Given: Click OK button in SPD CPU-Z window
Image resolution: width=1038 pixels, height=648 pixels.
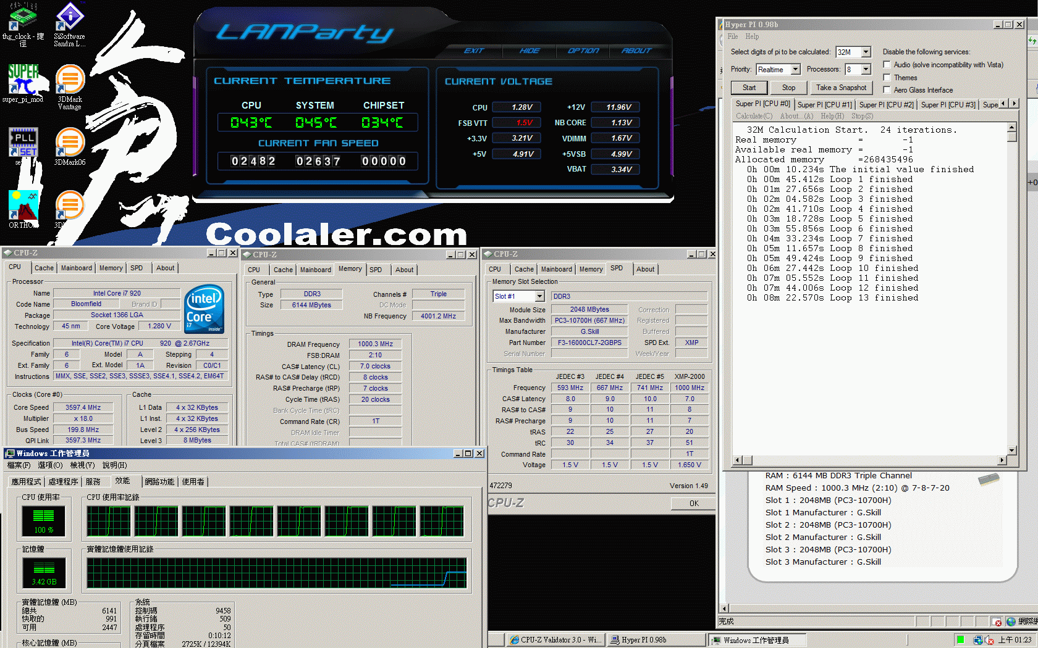Looking at the screenshot, I should point(694,504).
